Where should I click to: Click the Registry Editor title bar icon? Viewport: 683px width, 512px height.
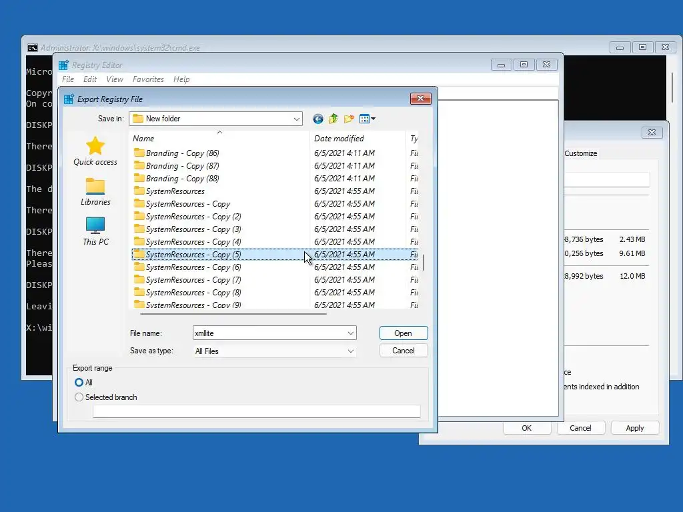(x=63, y=65)
